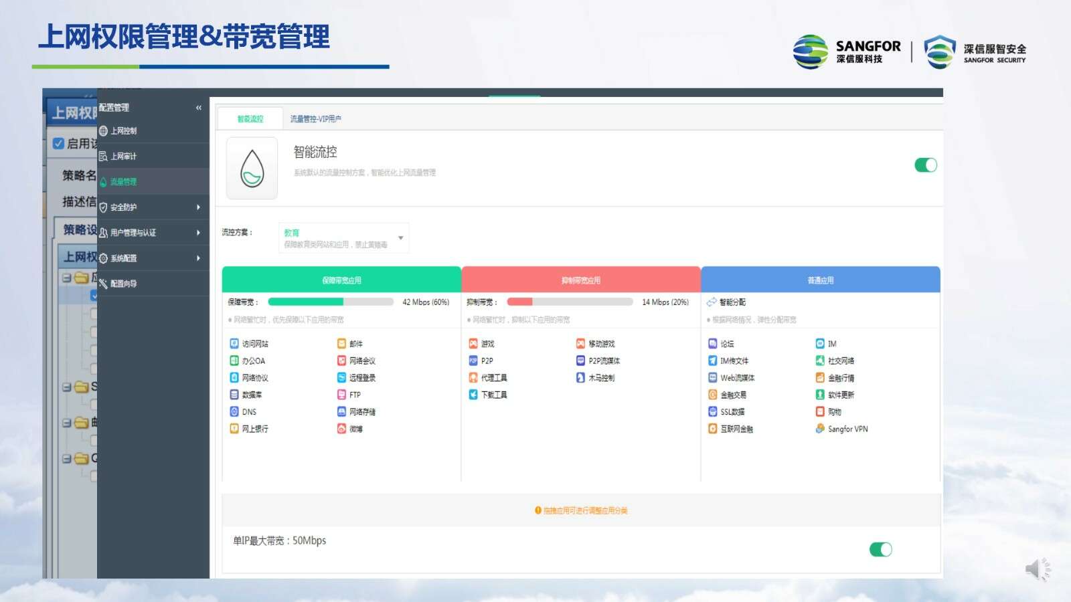
Task: Open the 上网控制 sidebar icon
Action: (103, 131)
